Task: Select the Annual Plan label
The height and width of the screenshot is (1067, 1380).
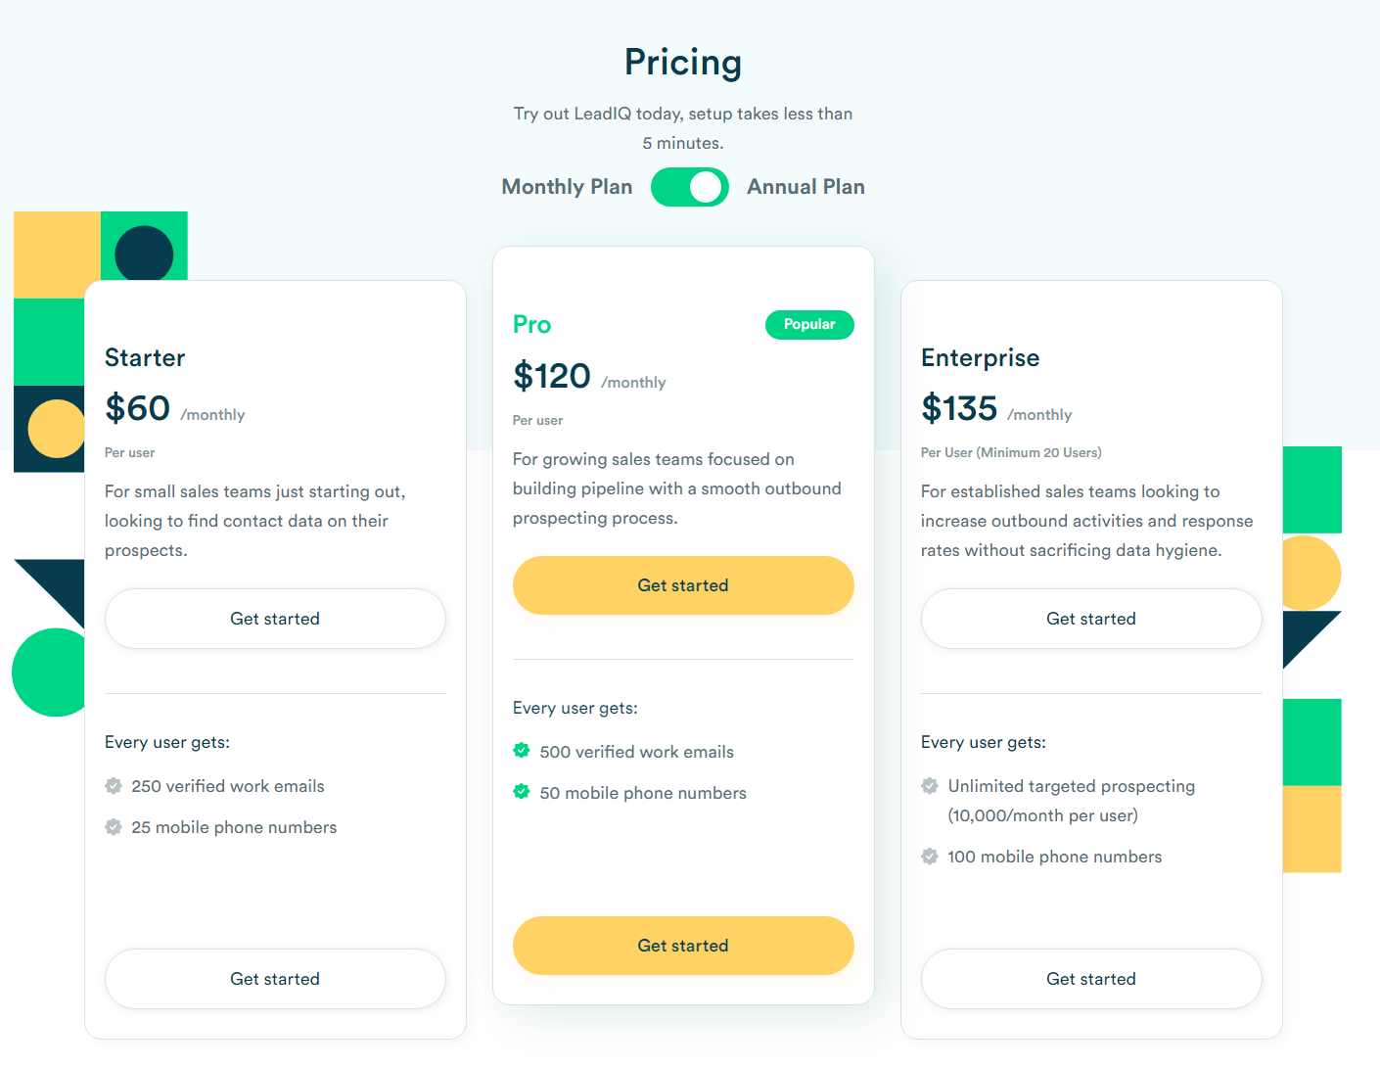Action: (805, 186)
